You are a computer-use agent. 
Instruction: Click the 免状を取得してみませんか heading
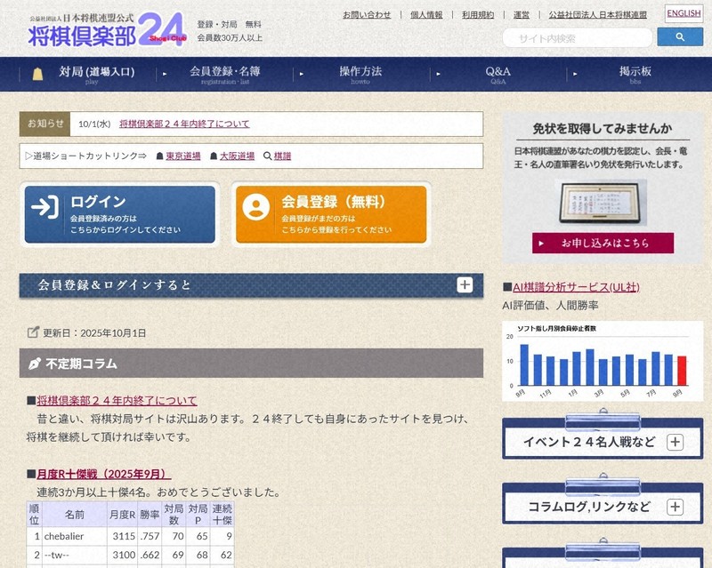603,129
